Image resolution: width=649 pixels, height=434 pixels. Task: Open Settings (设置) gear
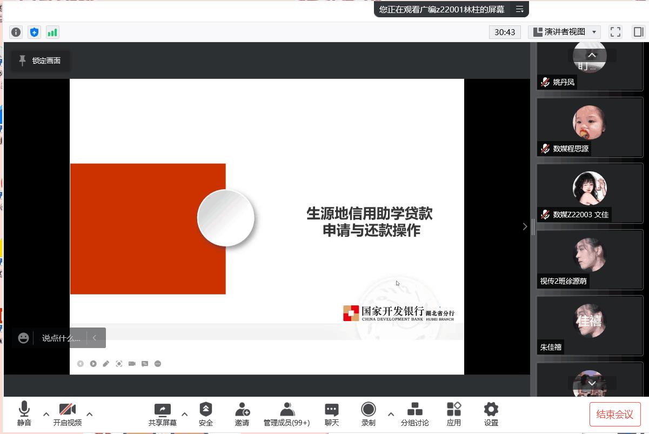[x=491, y=414]
